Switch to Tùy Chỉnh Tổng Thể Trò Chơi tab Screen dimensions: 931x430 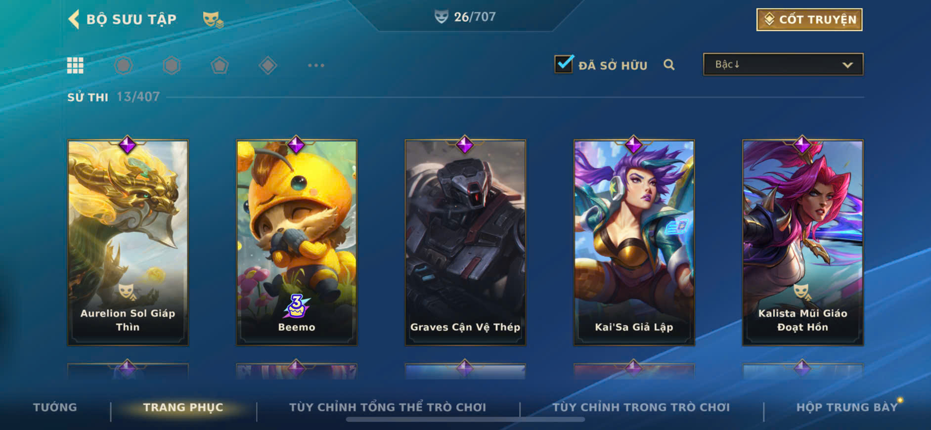pyautogui.click(x=388, y=407)
